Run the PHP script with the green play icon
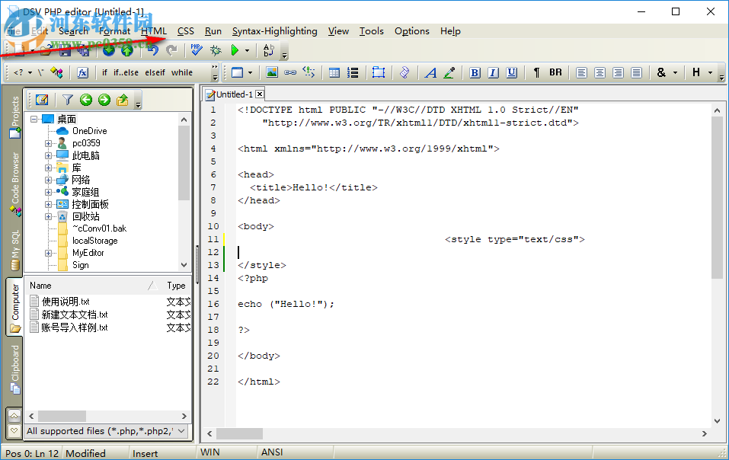The image size is (729, 460). tap(233, 50)
